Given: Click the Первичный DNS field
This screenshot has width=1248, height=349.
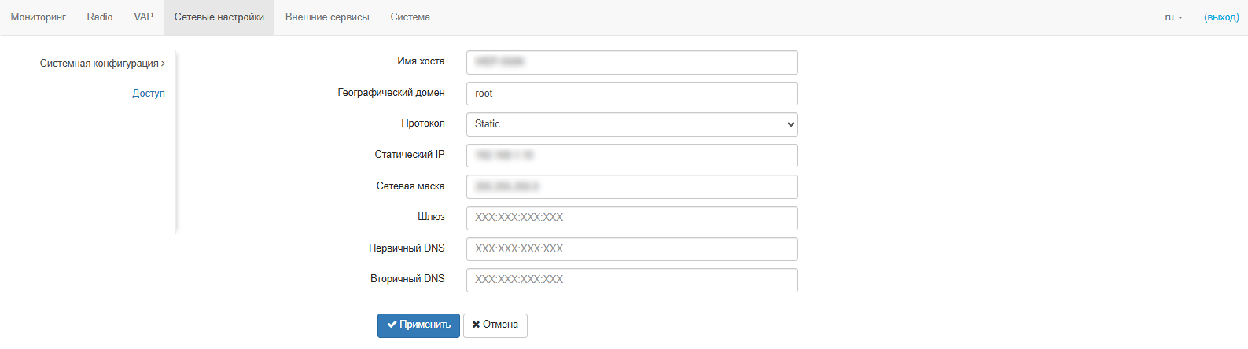Looking at the screenshot, I should (x=631, y=249).
